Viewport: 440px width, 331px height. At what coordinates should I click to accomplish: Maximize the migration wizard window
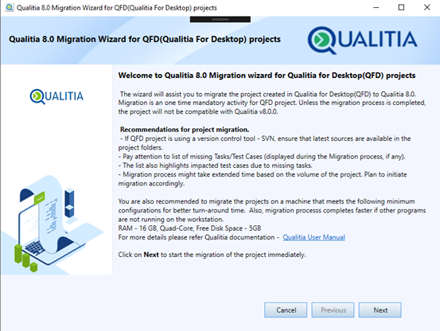(x=401, y=8)
